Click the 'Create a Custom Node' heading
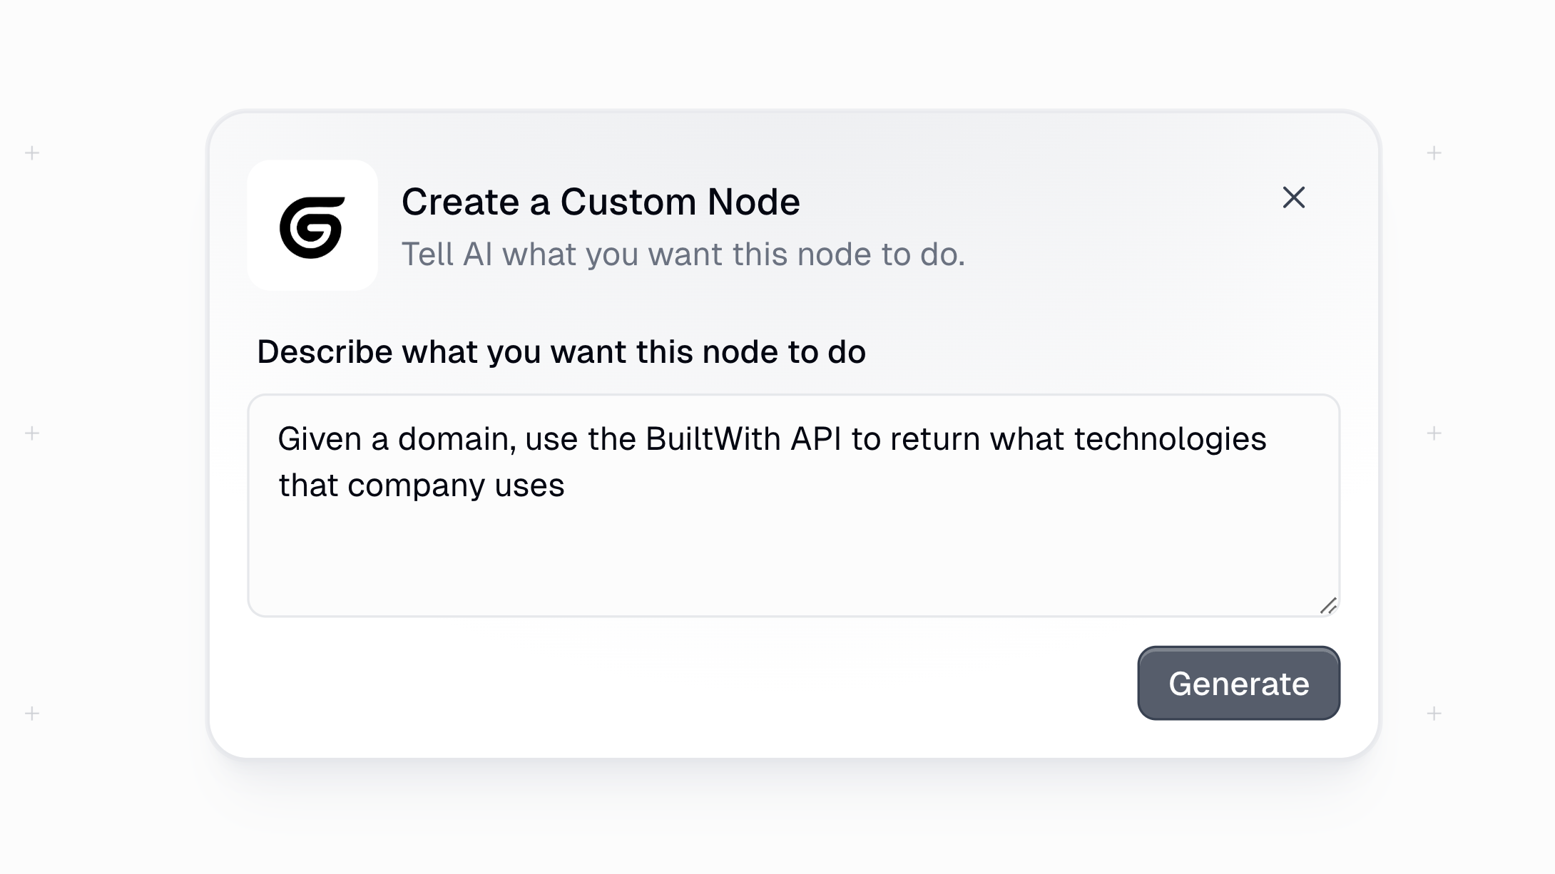Screen dimensions: 1555x874 click(601, 202)
